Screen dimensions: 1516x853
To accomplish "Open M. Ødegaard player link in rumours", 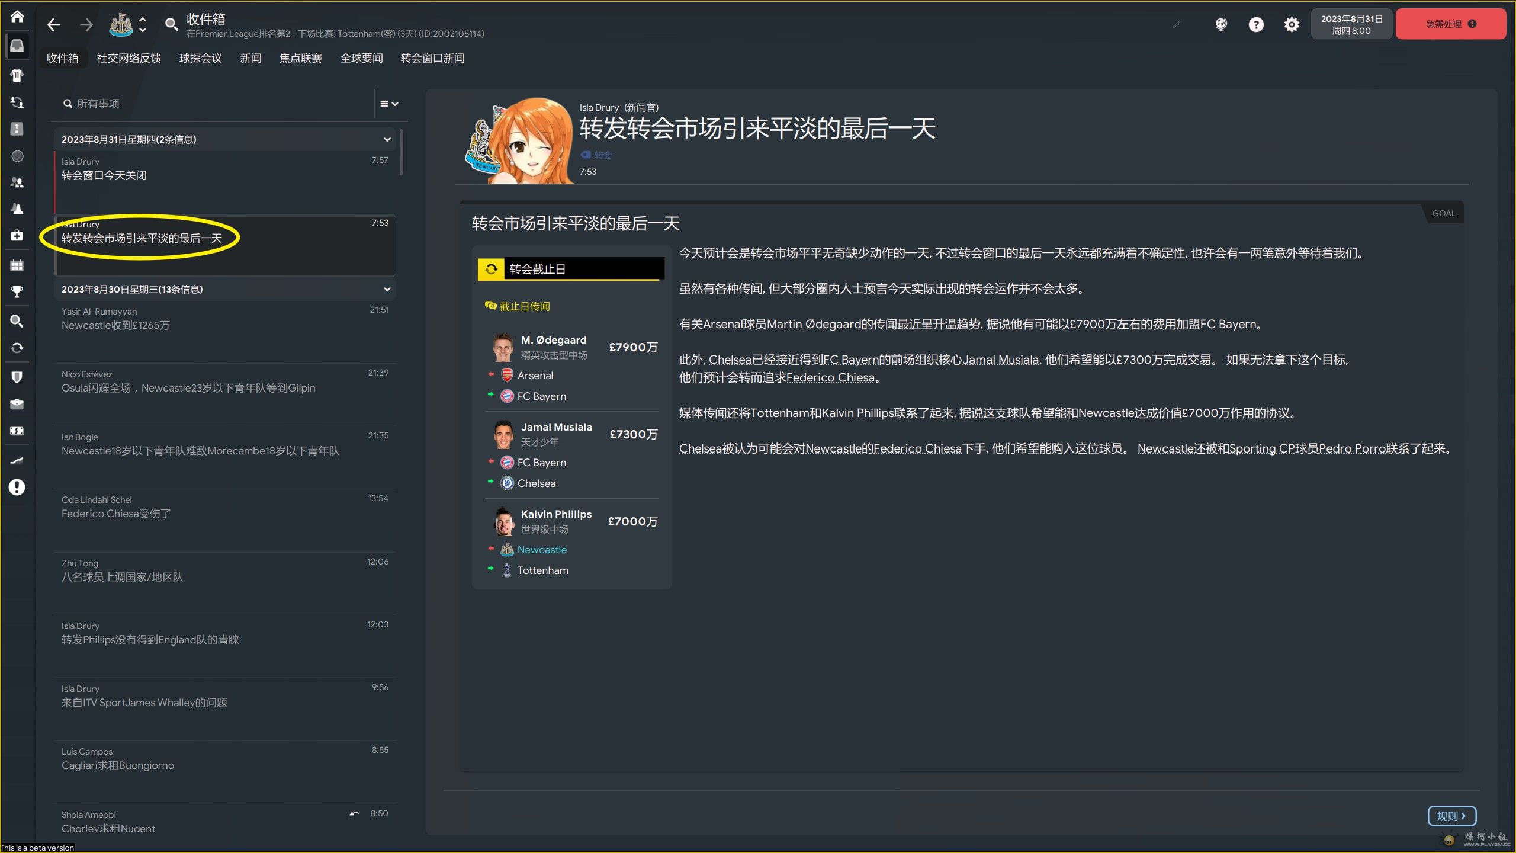I will point(554,340).
